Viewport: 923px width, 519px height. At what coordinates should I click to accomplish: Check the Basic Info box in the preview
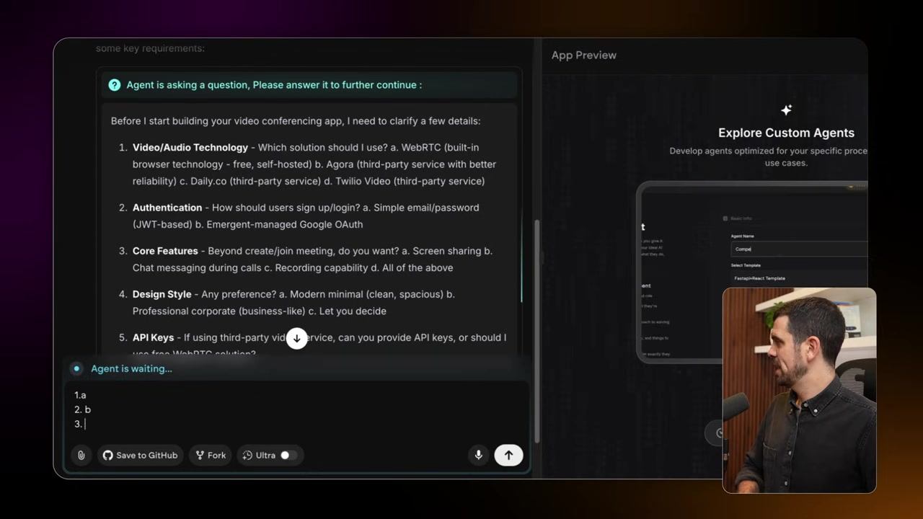(x=725, y=218)
